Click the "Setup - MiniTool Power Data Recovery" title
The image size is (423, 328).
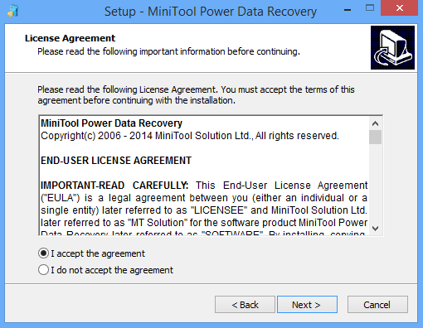211,12
